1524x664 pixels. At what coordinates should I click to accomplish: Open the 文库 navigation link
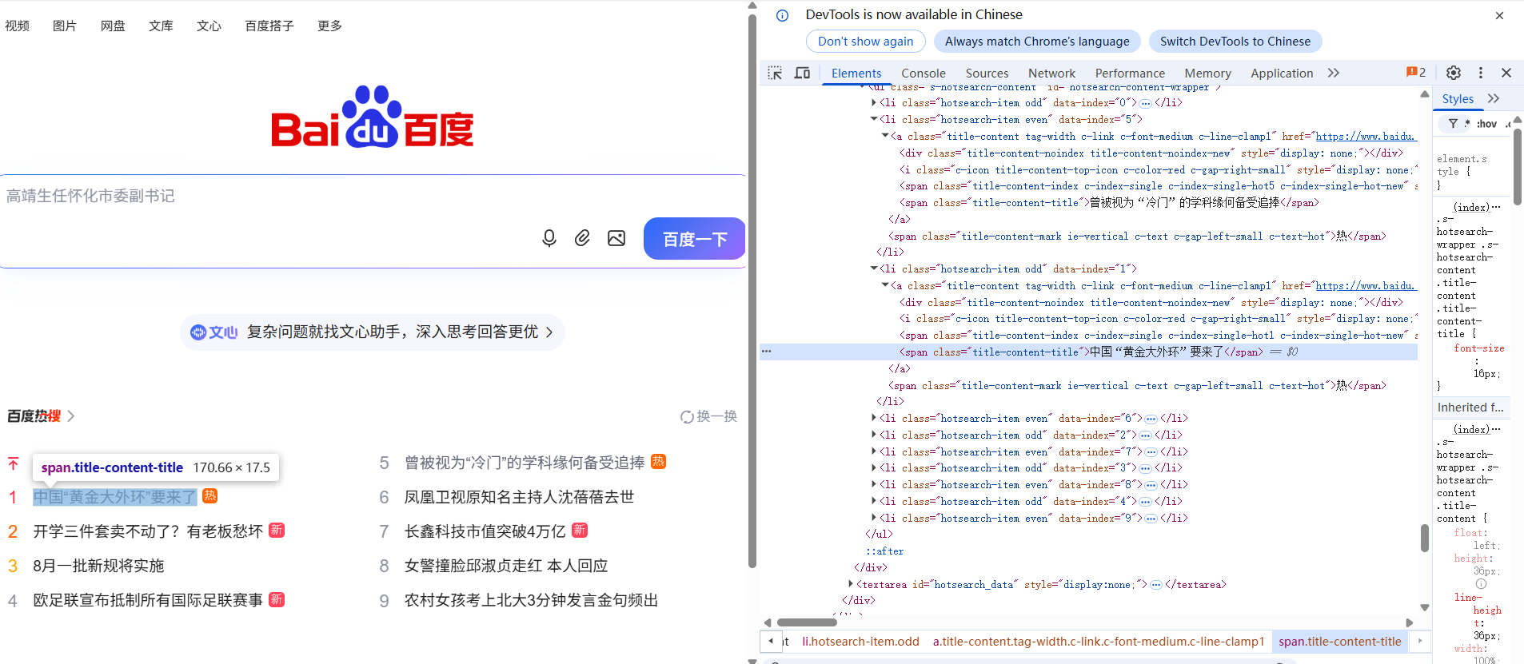(x=161, y=26)
